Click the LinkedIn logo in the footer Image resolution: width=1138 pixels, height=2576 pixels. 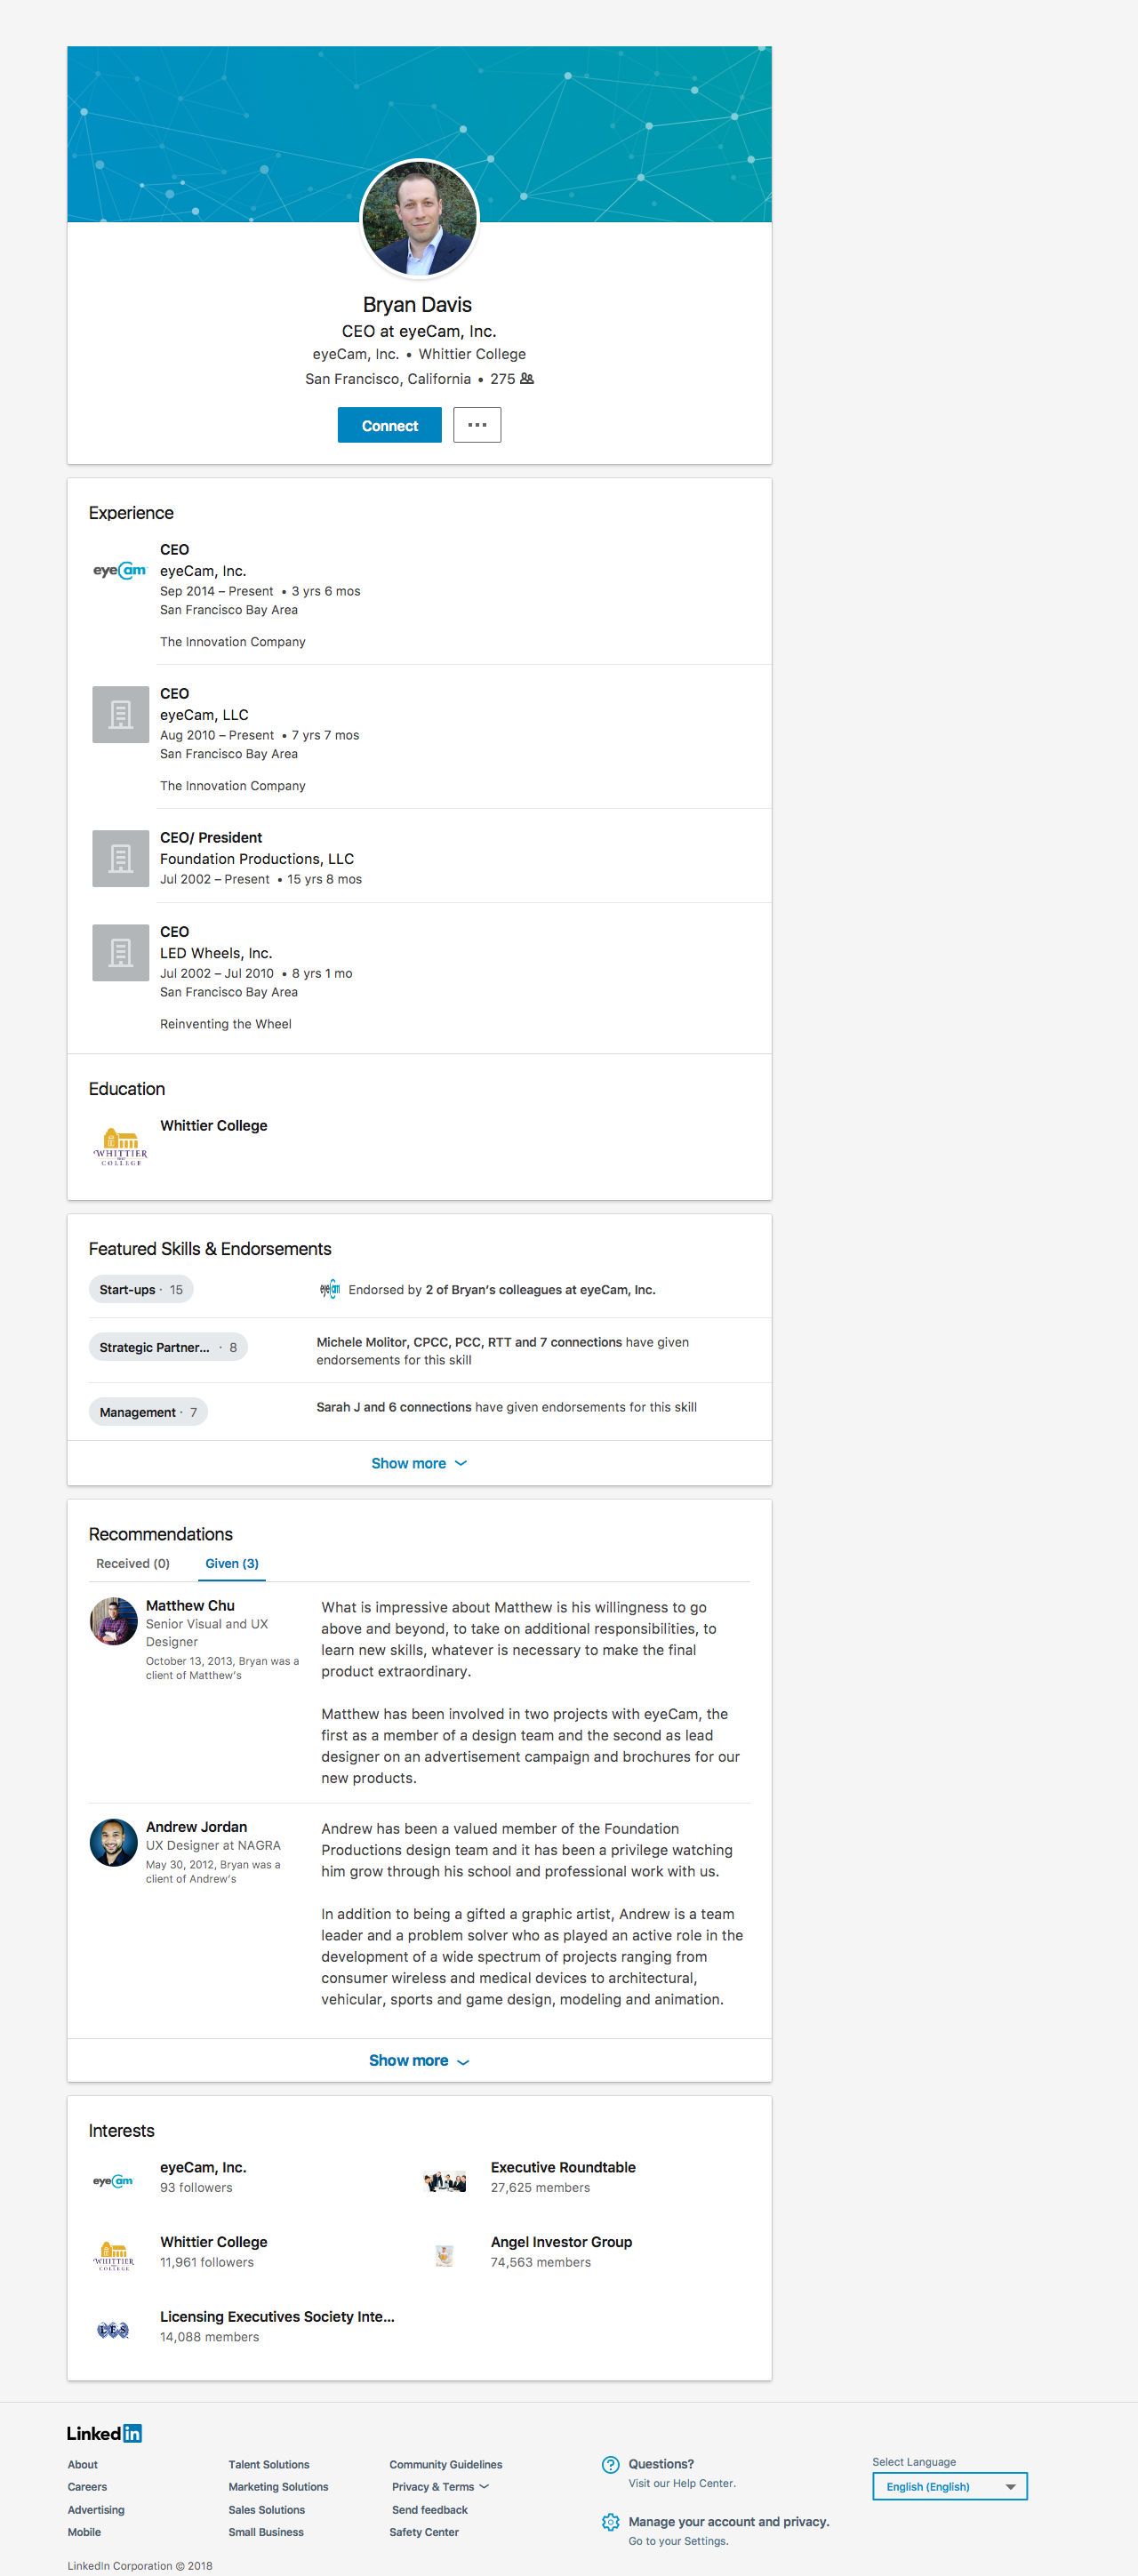coord(105,2433)
